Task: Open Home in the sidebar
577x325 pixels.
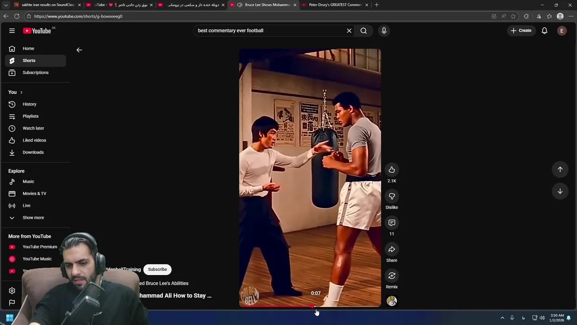Action: [x=36, y=48]
